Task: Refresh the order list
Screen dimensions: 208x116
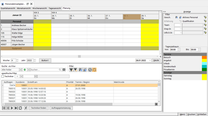Action: pyautogui.click(x=20, y=108)
